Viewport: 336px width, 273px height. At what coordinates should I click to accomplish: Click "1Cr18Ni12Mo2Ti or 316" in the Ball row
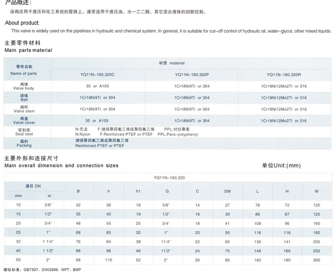284,98
